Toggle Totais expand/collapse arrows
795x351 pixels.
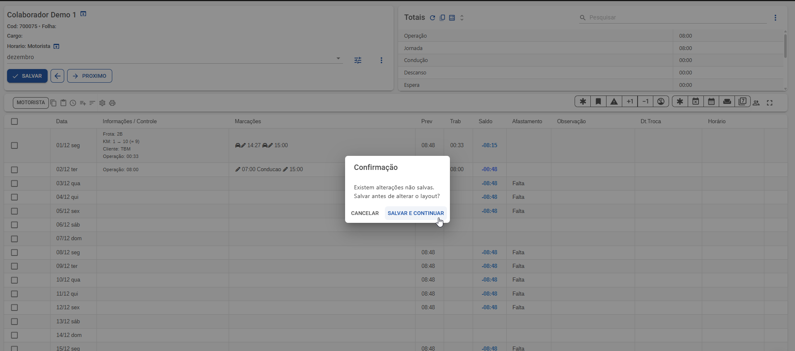click(462, 18)
